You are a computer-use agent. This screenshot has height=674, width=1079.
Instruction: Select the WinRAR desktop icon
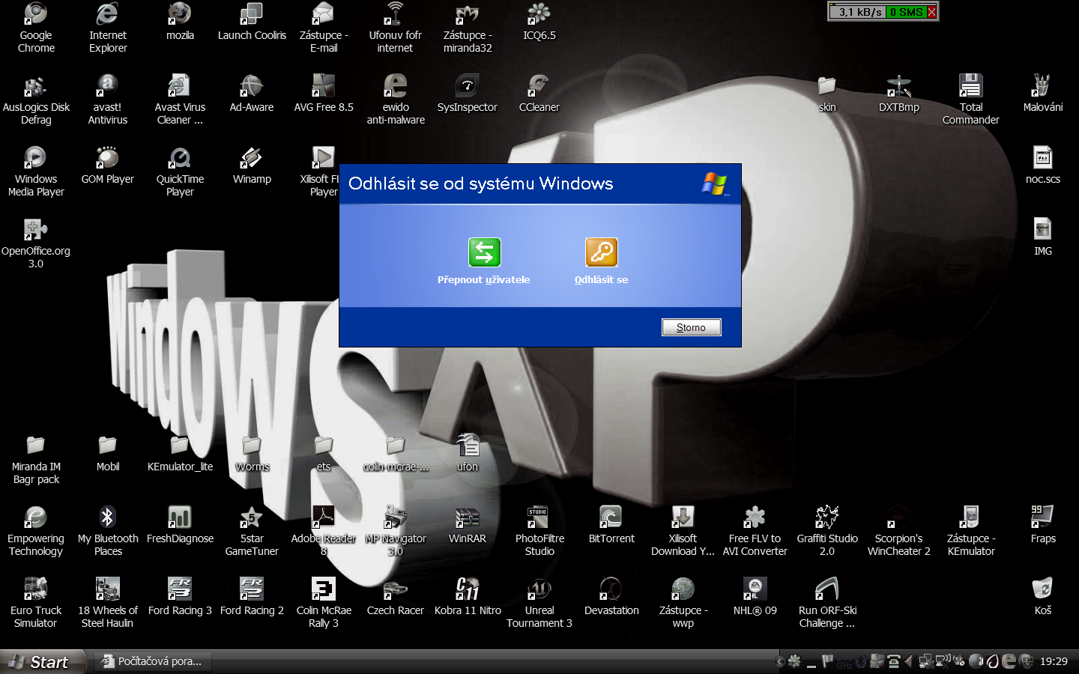[468, 517]
